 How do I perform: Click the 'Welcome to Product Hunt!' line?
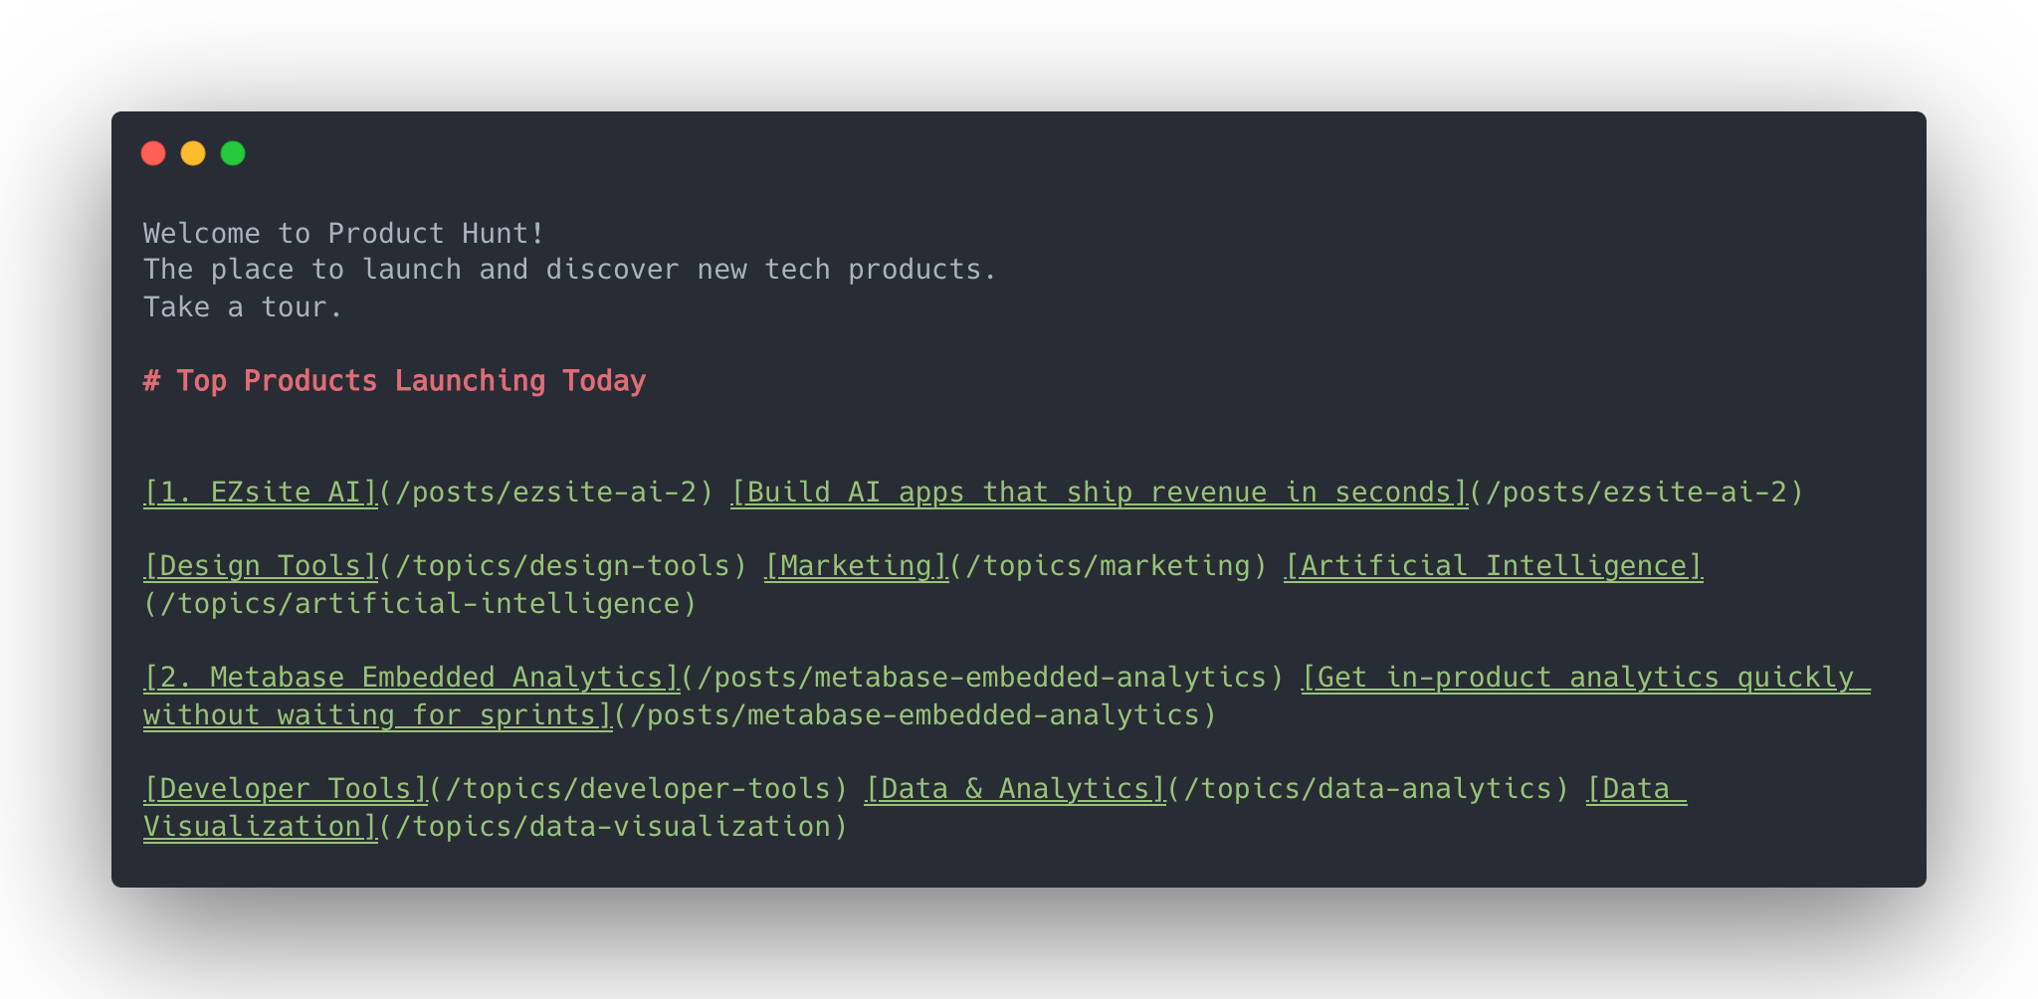(344, 234)
